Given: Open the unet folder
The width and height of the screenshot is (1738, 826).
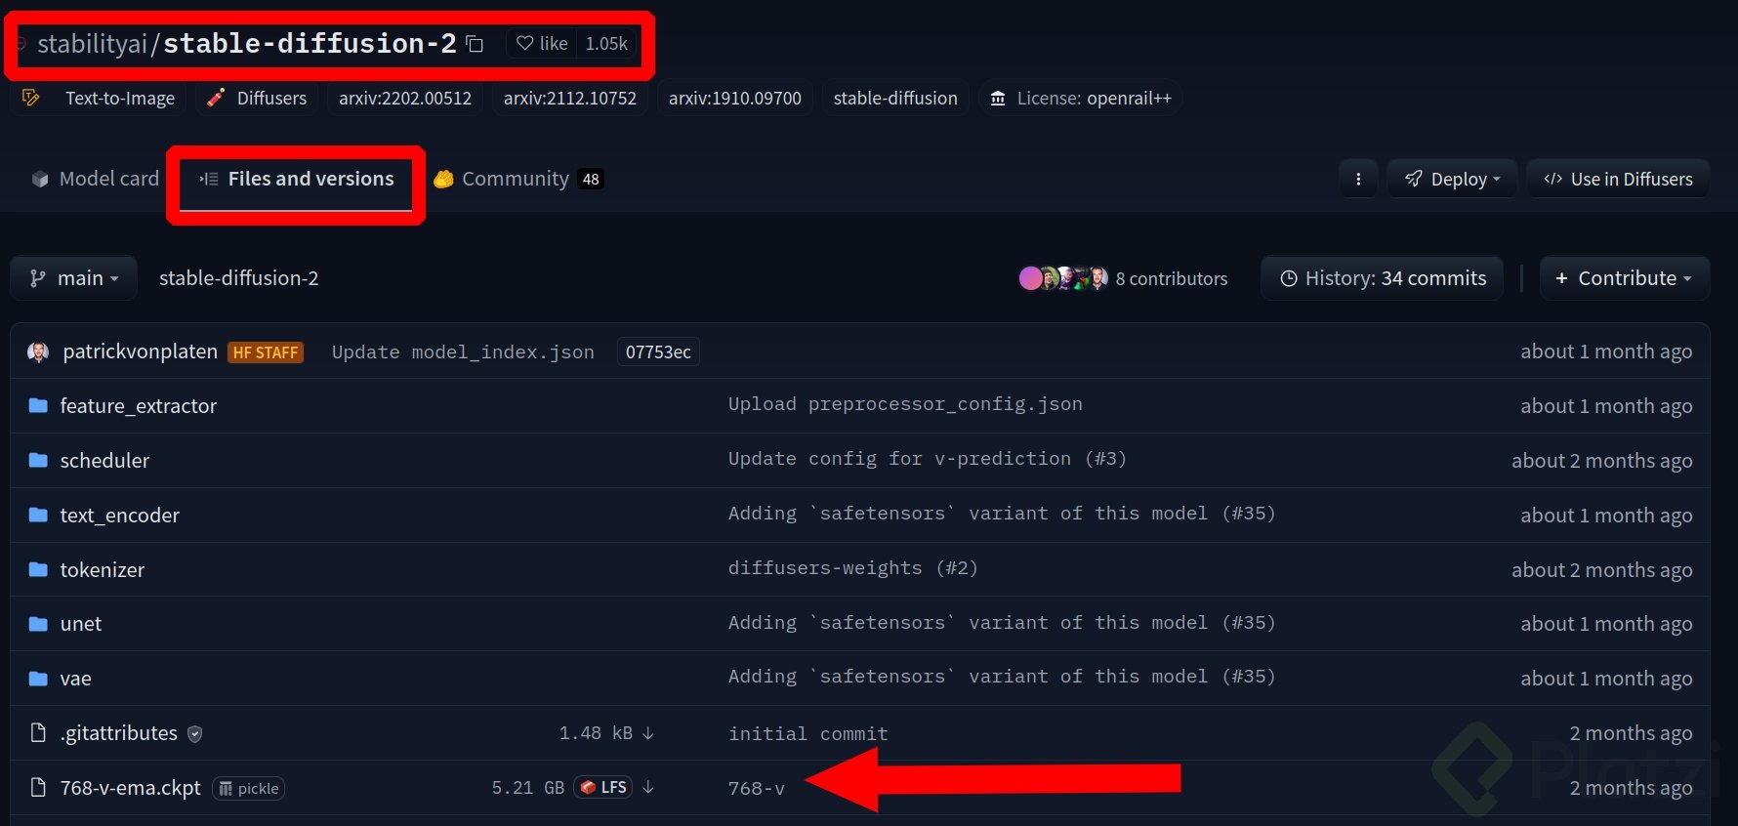Looking at the screenshot, I should 81,624.
